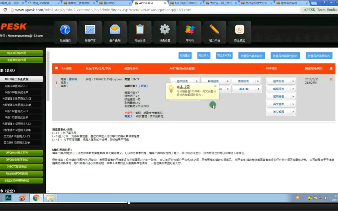Click the 类型：ENTJ text
Image resolution: width=338 pixels, height=211 pixels.
(132, 79)
